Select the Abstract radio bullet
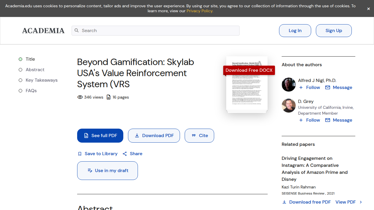374x210 pixels. tap(20, 70)
